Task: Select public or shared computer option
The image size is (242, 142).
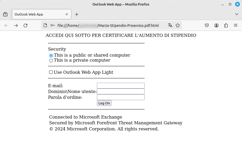Action: pyautogui.click(x=51, y=55)
